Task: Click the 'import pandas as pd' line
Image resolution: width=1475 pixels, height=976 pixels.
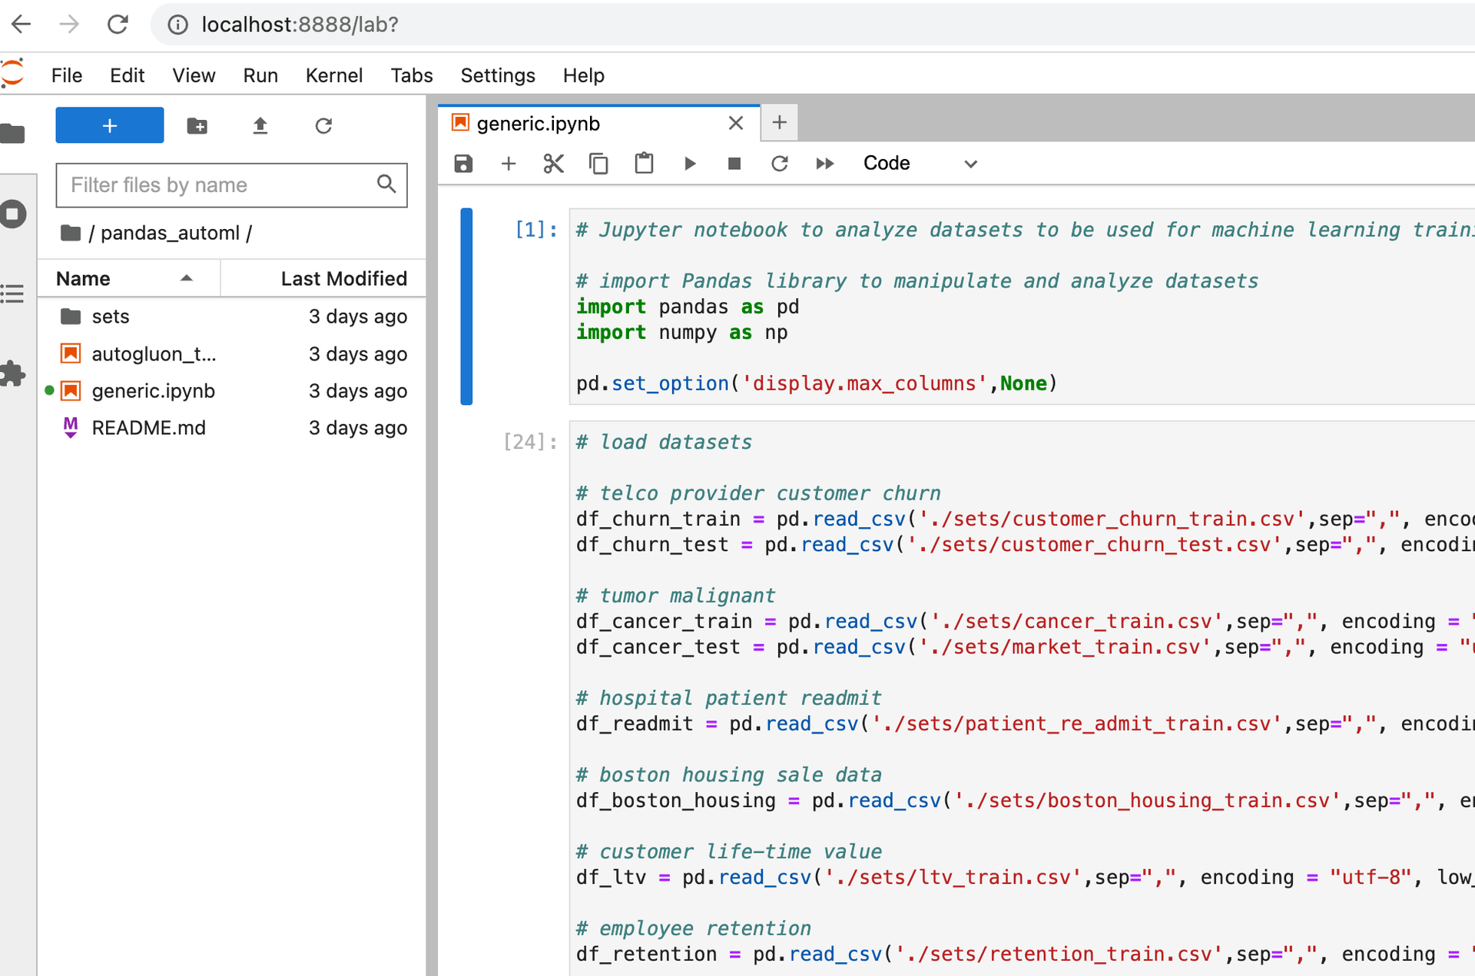Action: [x=688, y=307]
